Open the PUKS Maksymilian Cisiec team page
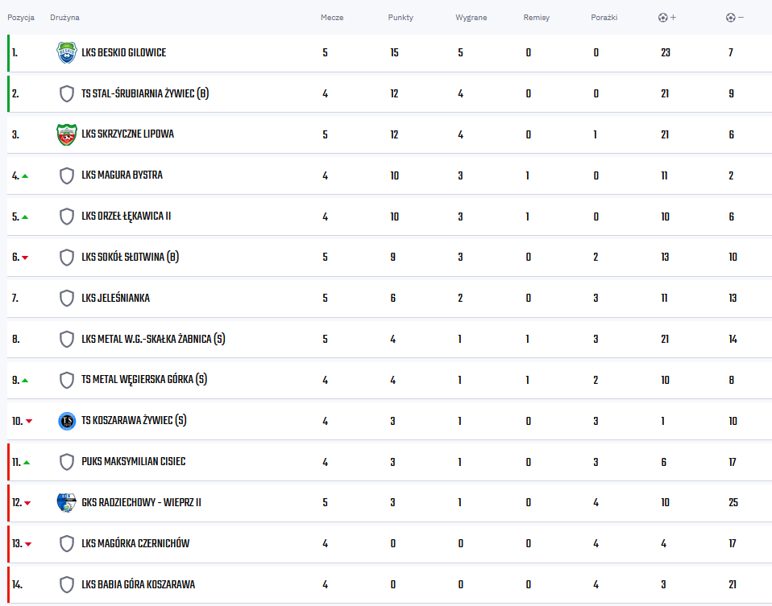The width and height of the screenshot is (772, 606). (x=134, y=461)
